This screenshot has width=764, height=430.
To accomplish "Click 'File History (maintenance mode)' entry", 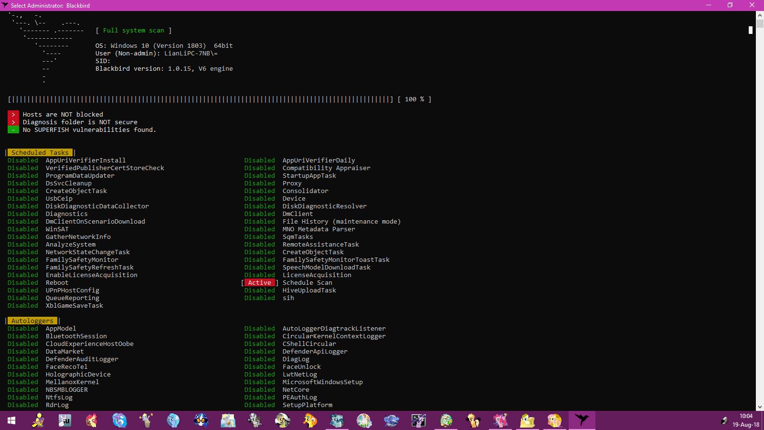I will 342,222.
